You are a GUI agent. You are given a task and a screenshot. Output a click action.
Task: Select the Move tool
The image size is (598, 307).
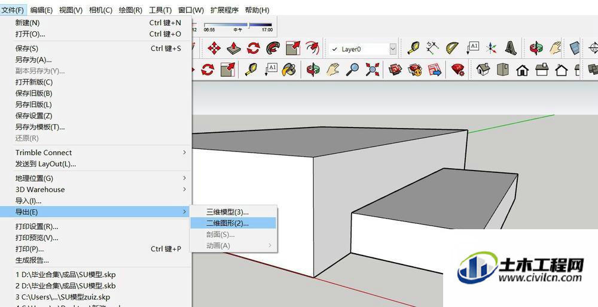pyautogui.click(x=214, y=48)
